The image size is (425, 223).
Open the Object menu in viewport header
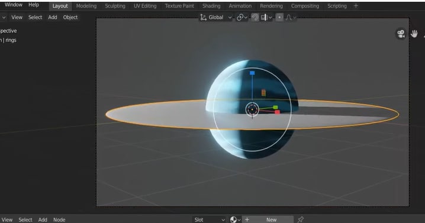click(x=70, y=17)
